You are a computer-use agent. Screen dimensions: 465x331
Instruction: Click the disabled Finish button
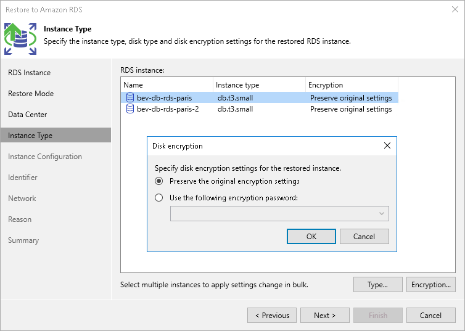pos(378,316)
